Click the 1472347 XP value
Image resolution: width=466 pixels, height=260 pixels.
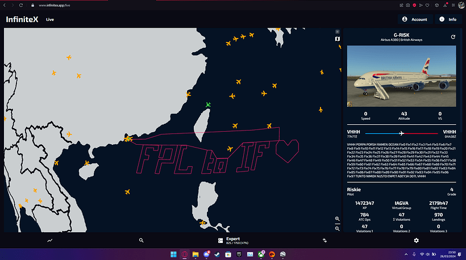pos(365,203)
